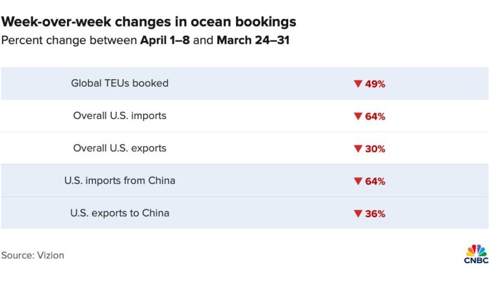Select the Overall U.S. exports label

(x=120, y=148)
